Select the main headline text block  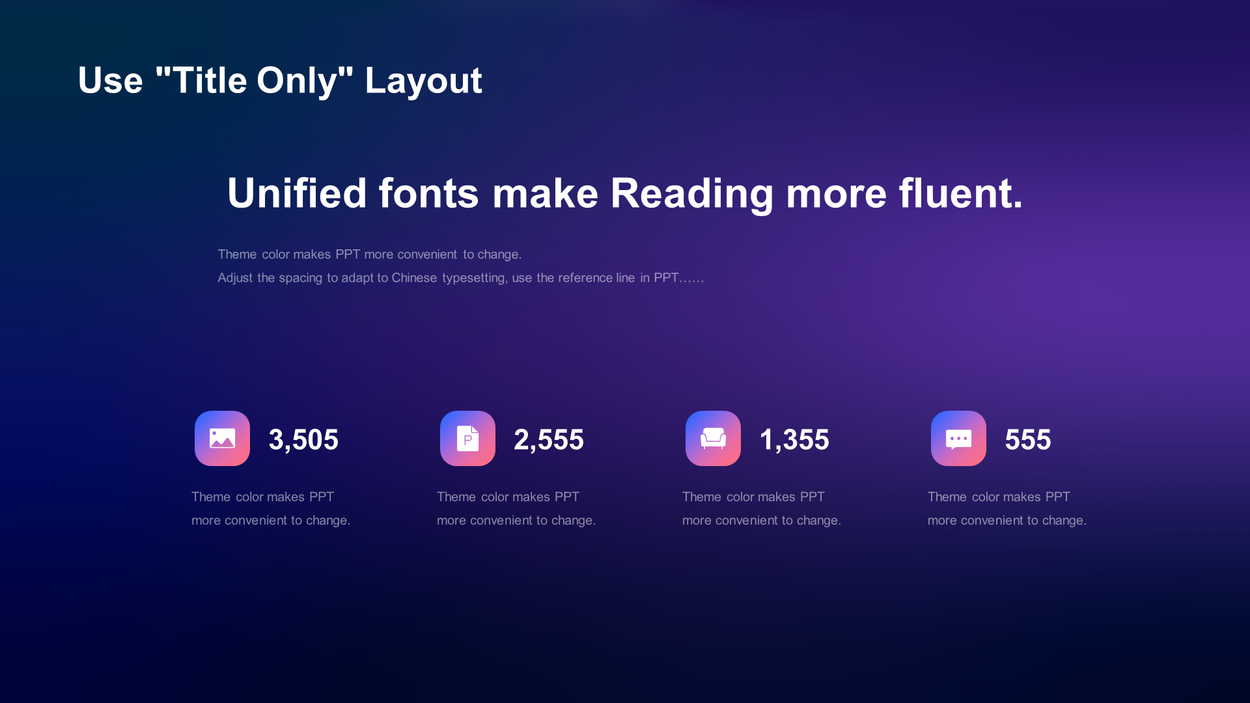point(624,191)
